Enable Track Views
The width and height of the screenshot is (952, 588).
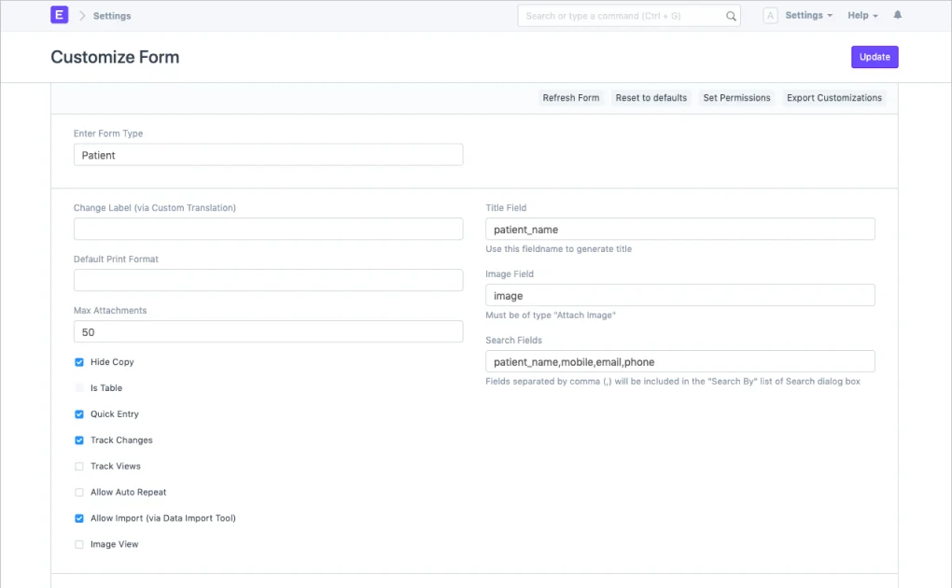tap(78, 466)
